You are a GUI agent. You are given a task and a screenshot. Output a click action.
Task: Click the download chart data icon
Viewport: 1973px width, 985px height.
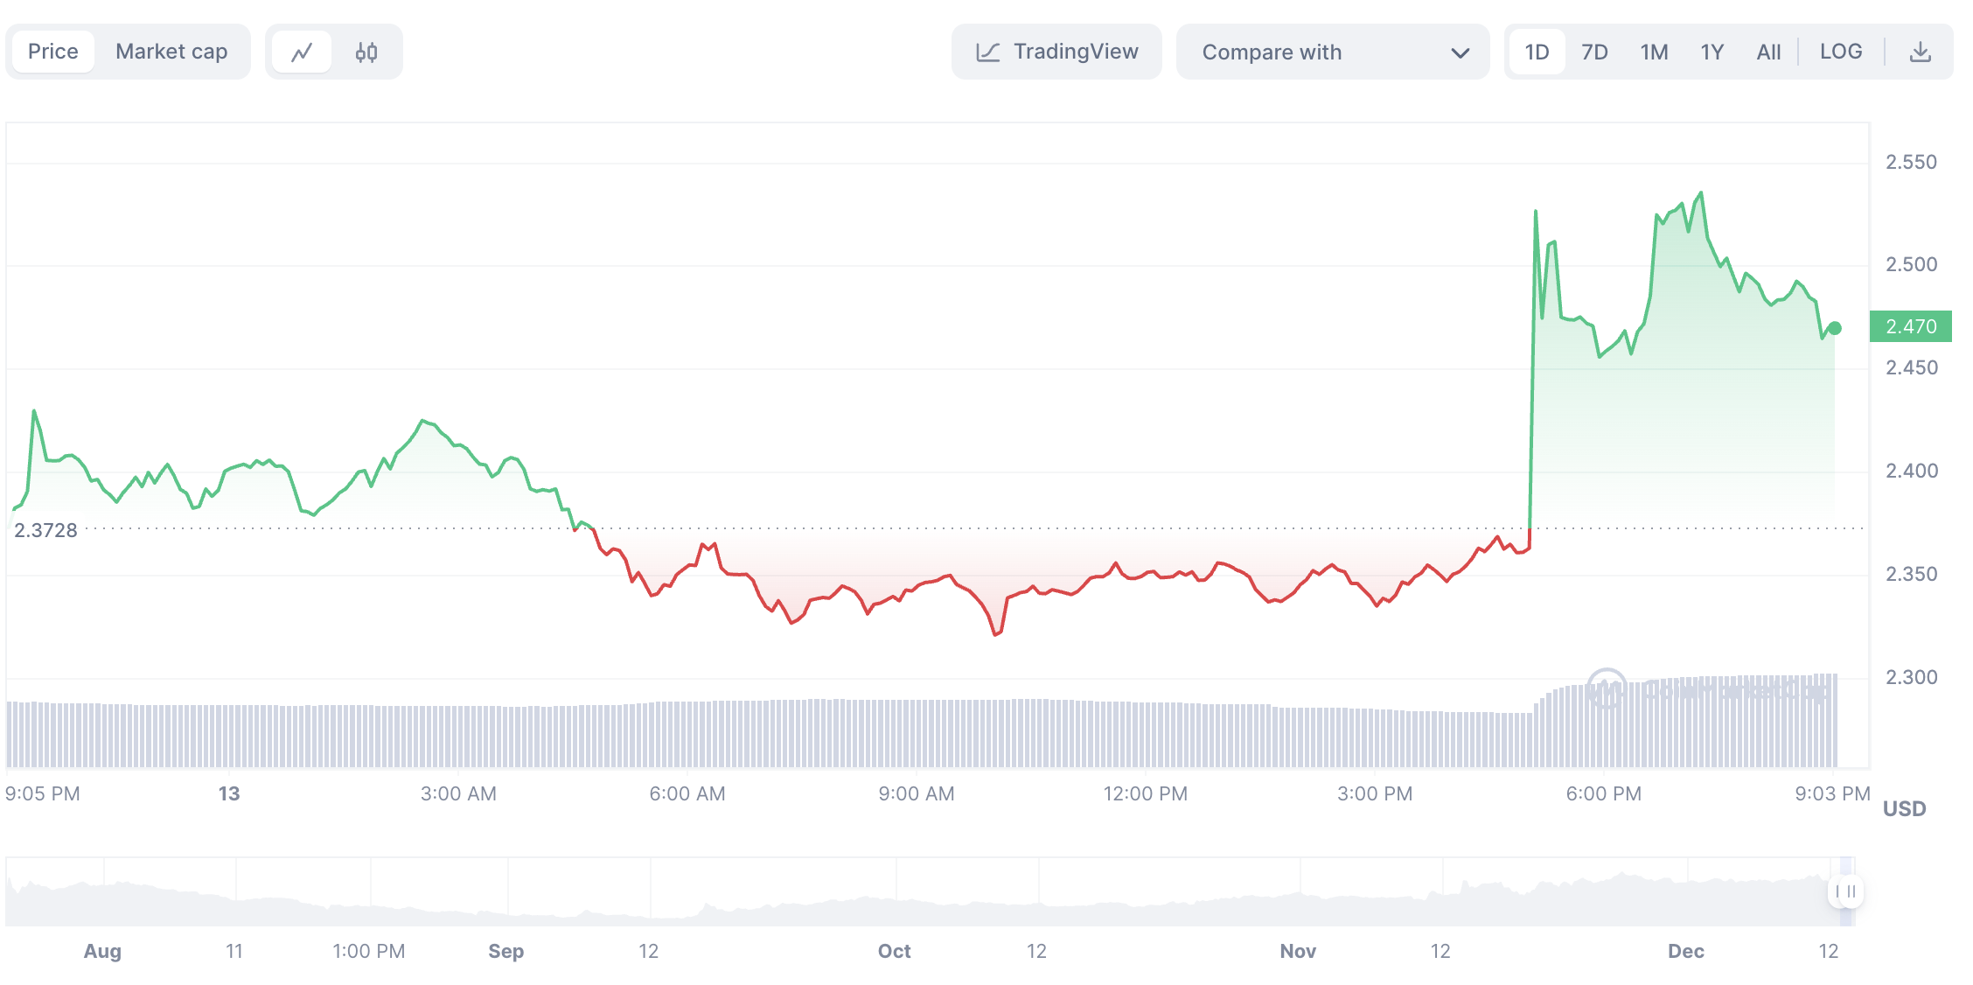click(x=1920, y=52)
